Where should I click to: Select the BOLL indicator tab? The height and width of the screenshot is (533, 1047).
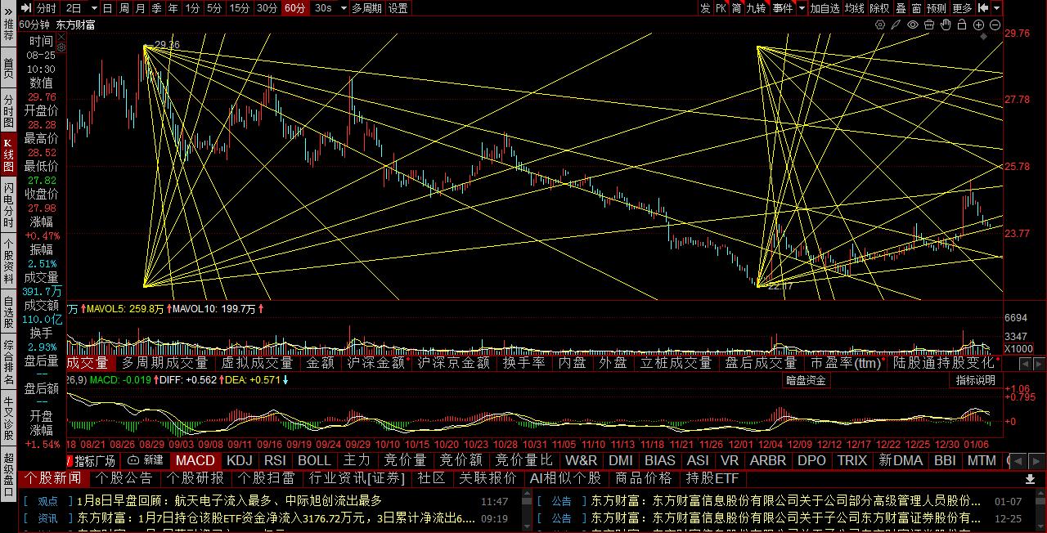tap(314, 460)
